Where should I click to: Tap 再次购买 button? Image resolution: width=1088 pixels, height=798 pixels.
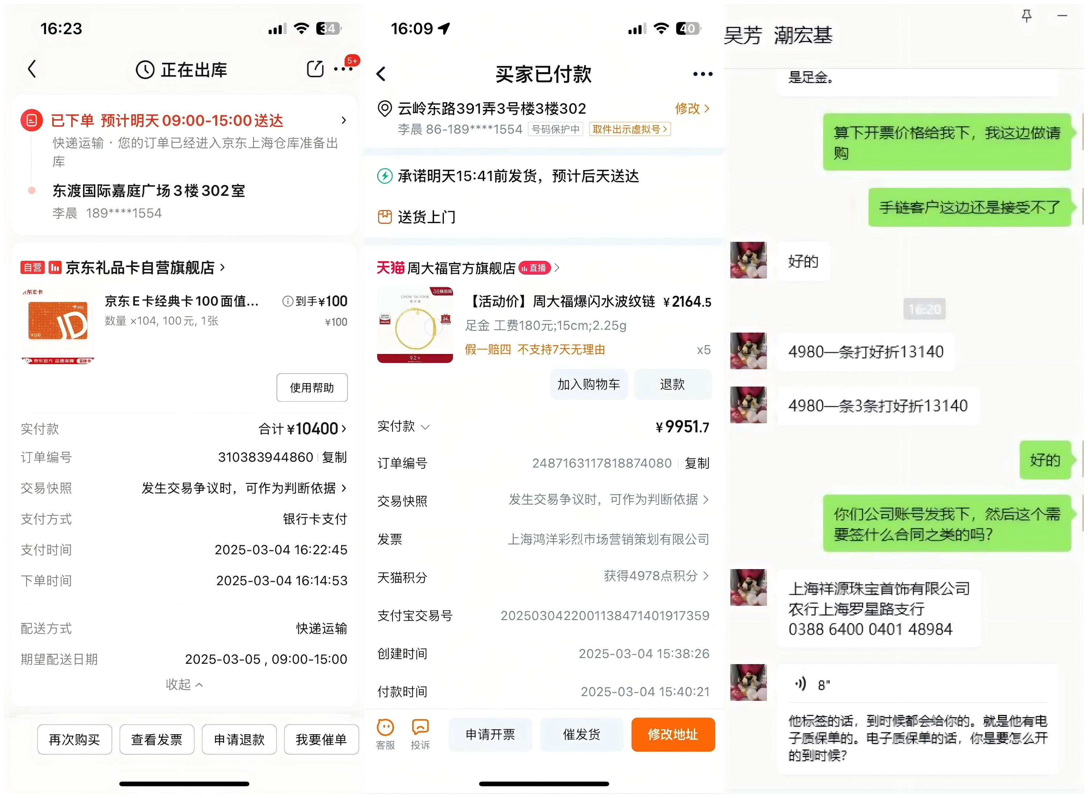[x=74, y=740]
